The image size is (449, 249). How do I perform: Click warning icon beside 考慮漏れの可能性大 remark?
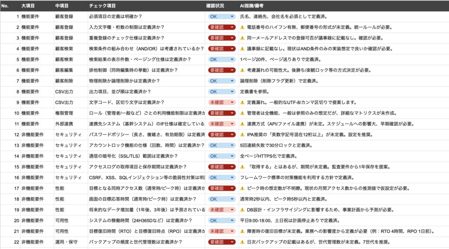tap(242, 70)
